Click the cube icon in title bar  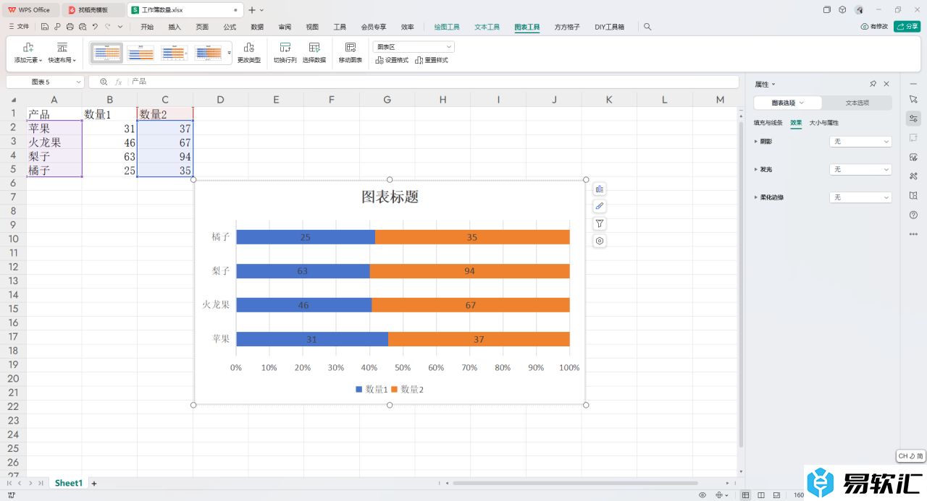842,10
